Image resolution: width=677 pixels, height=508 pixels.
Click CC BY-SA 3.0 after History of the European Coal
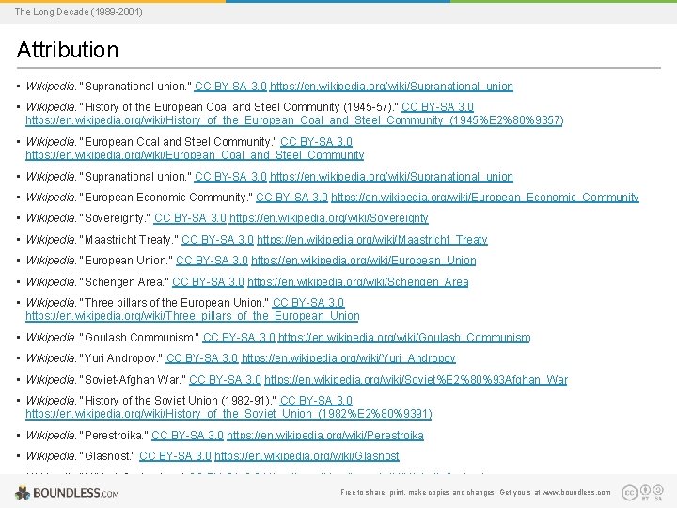[x=437, y=106]
